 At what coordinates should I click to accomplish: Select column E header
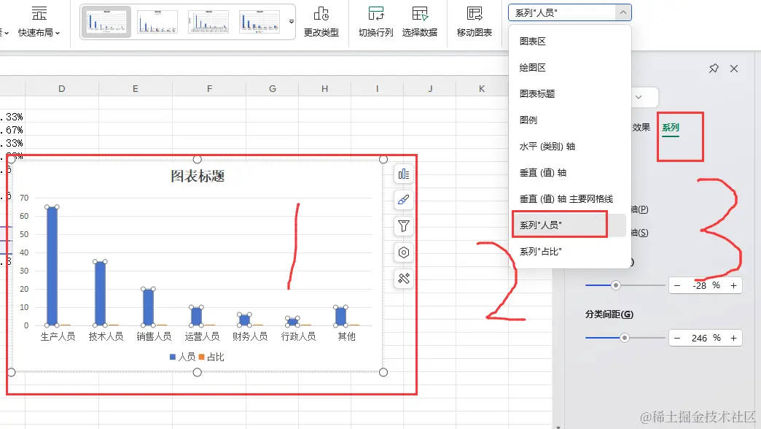click(x=136, y=89)
